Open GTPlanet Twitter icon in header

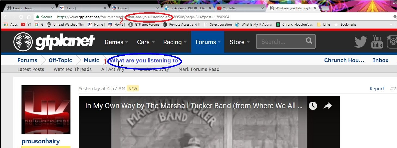361,42
